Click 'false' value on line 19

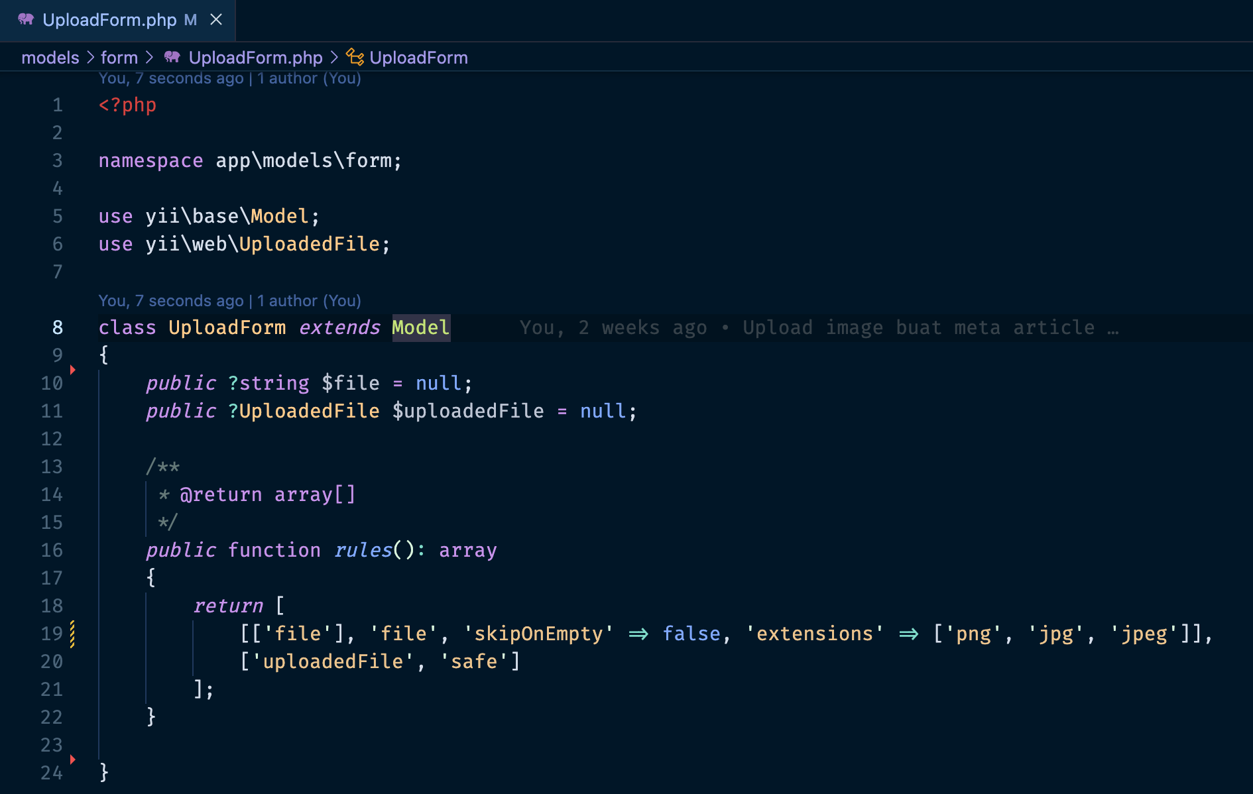(x=691, y=634)
